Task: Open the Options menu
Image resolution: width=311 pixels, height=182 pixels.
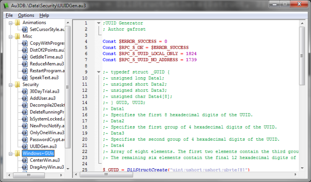Action: pos(26,15)
